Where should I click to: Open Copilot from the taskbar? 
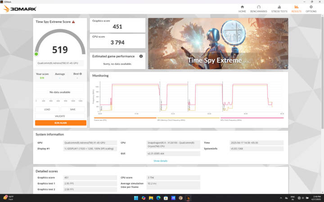click(x=144, y=198)
